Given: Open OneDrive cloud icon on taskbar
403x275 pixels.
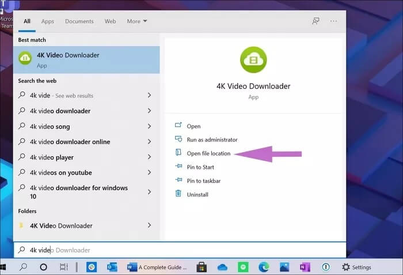Looking at the screenshot, I should 222,268.
